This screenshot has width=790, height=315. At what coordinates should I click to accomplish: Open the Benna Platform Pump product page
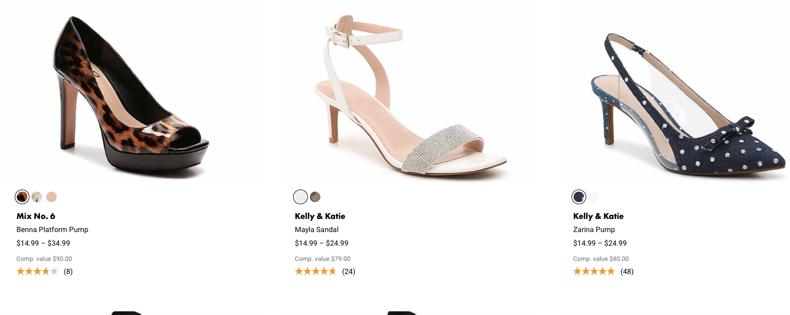point(53,229)
